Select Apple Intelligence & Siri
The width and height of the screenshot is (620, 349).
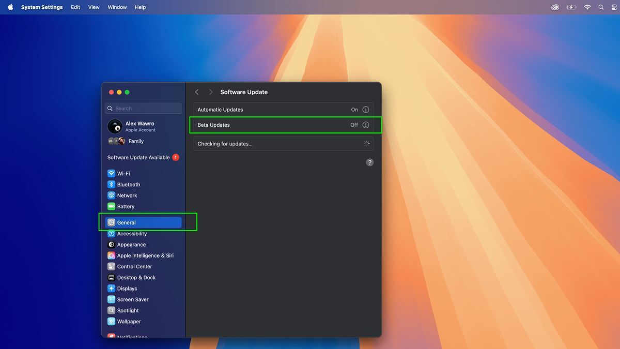[x=145, y=255]
